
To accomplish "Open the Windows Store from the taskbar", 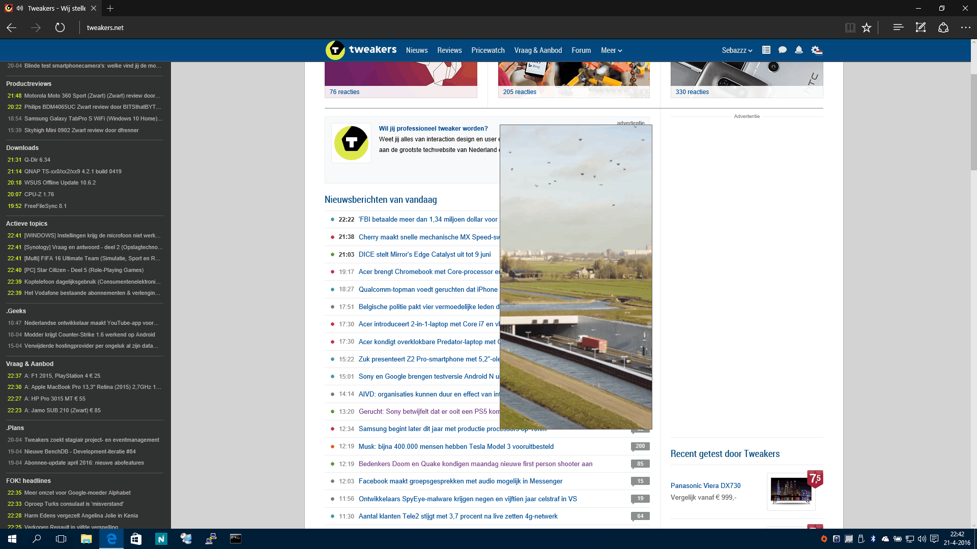I will click(x=136, y=539).
